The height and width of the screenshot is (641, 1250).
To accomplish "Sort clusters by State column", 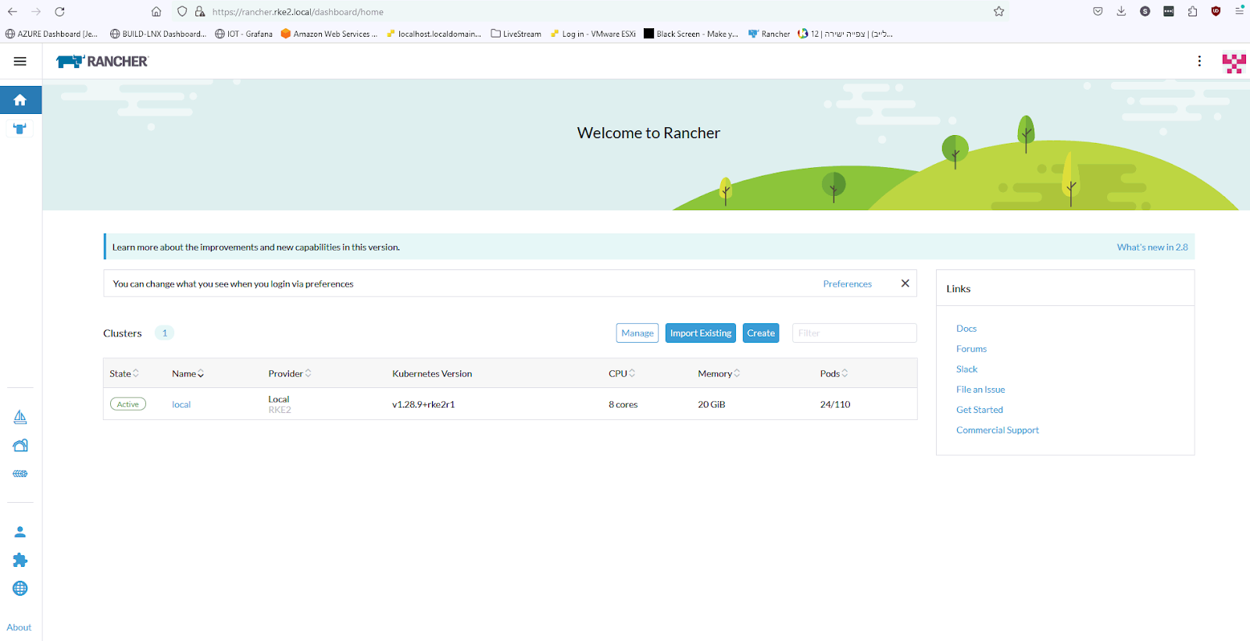I will coord(124,373).
